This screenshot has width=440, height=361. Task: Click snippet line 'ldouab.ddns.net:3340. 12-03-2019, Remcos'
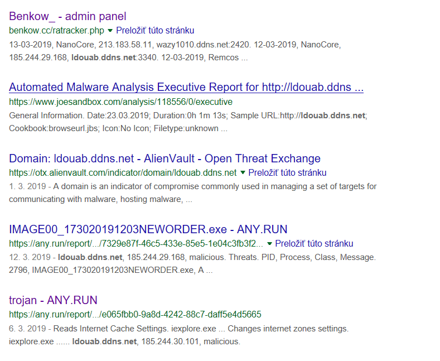[x=128, y=57]
